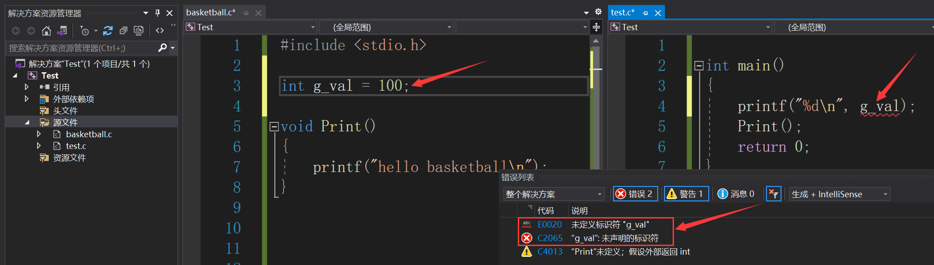Click the Show All Files icon

(x=139, y=31)
